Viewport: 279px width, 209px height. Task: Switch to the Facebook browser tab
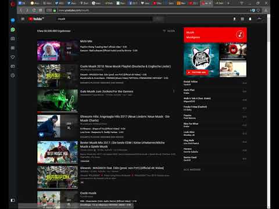[133, 3]
